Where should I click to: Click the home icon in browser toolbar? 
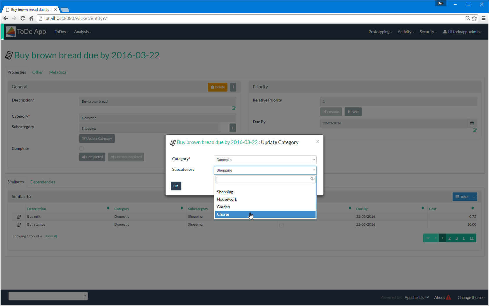click(x=31, y=18)
